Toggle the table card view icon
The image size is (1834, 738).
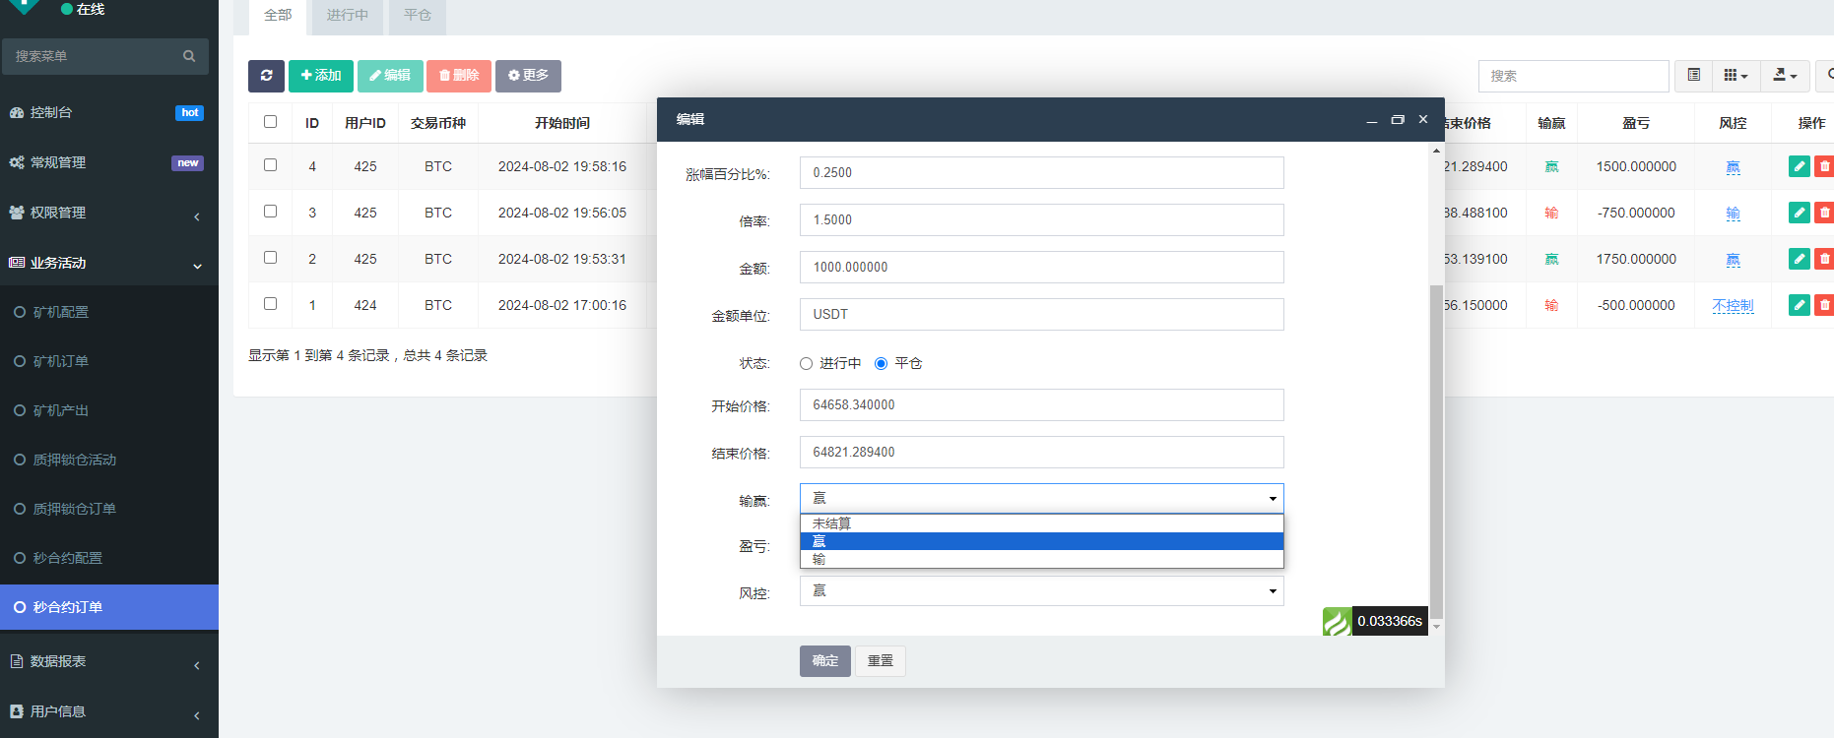pos(1693,76)
